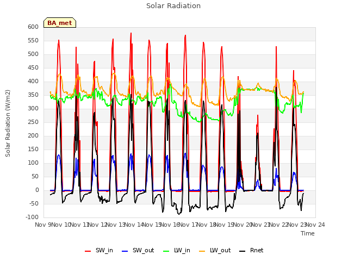
Task: Select the SW_out legend label
Action: [x=144, y=250]
